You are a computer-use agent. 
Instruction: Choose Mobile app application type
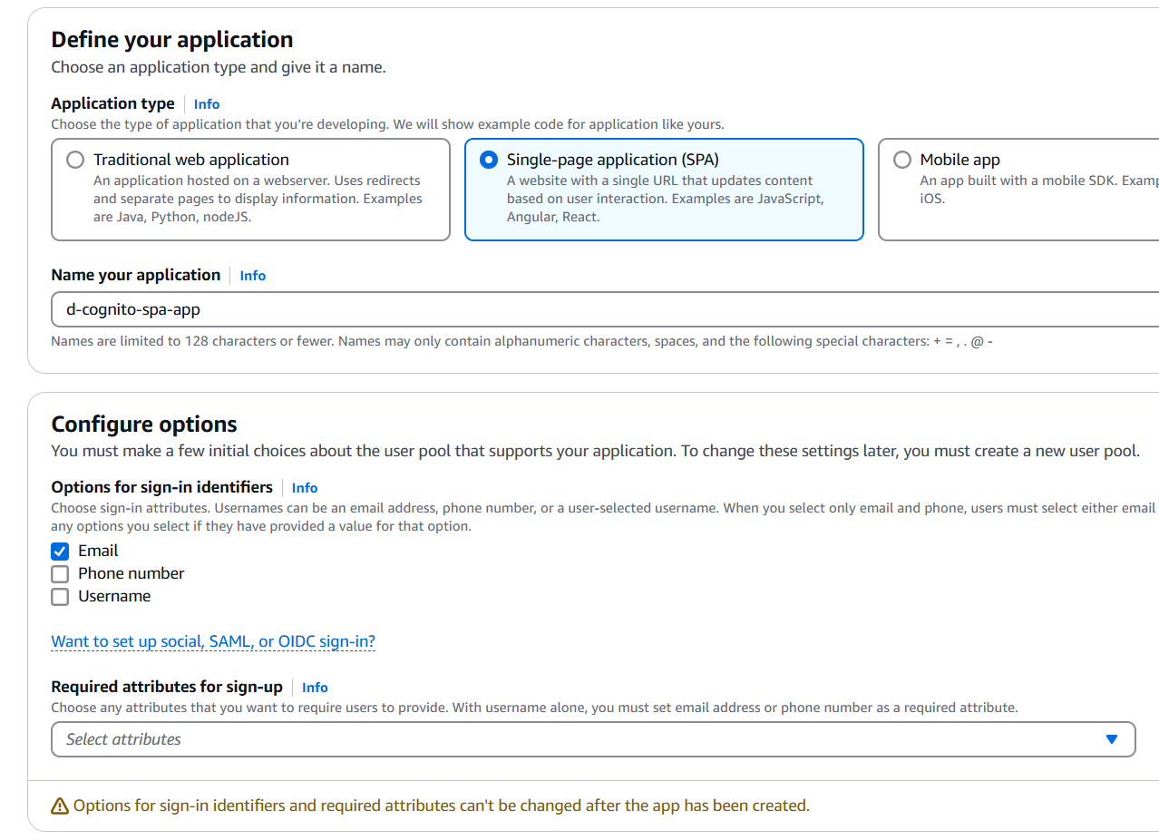pyautogui.click(x=902, y=161)
